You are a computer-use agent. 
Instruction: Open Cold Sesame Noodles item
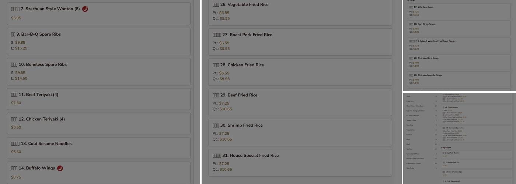point(98,148)
